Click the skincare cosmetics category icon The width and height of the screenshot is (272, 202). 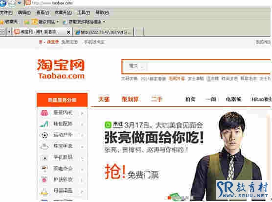[44, 179]
